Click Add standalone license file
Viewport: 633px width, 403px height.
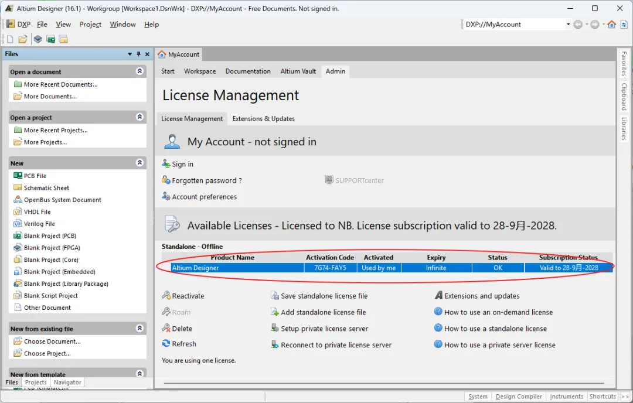pos(324,312)
